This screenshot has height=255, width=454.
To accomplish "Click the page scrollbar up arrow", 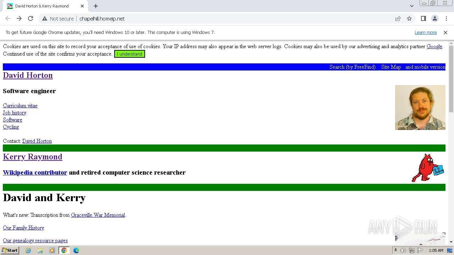I will pyautogui.click(x=451, y=43).
